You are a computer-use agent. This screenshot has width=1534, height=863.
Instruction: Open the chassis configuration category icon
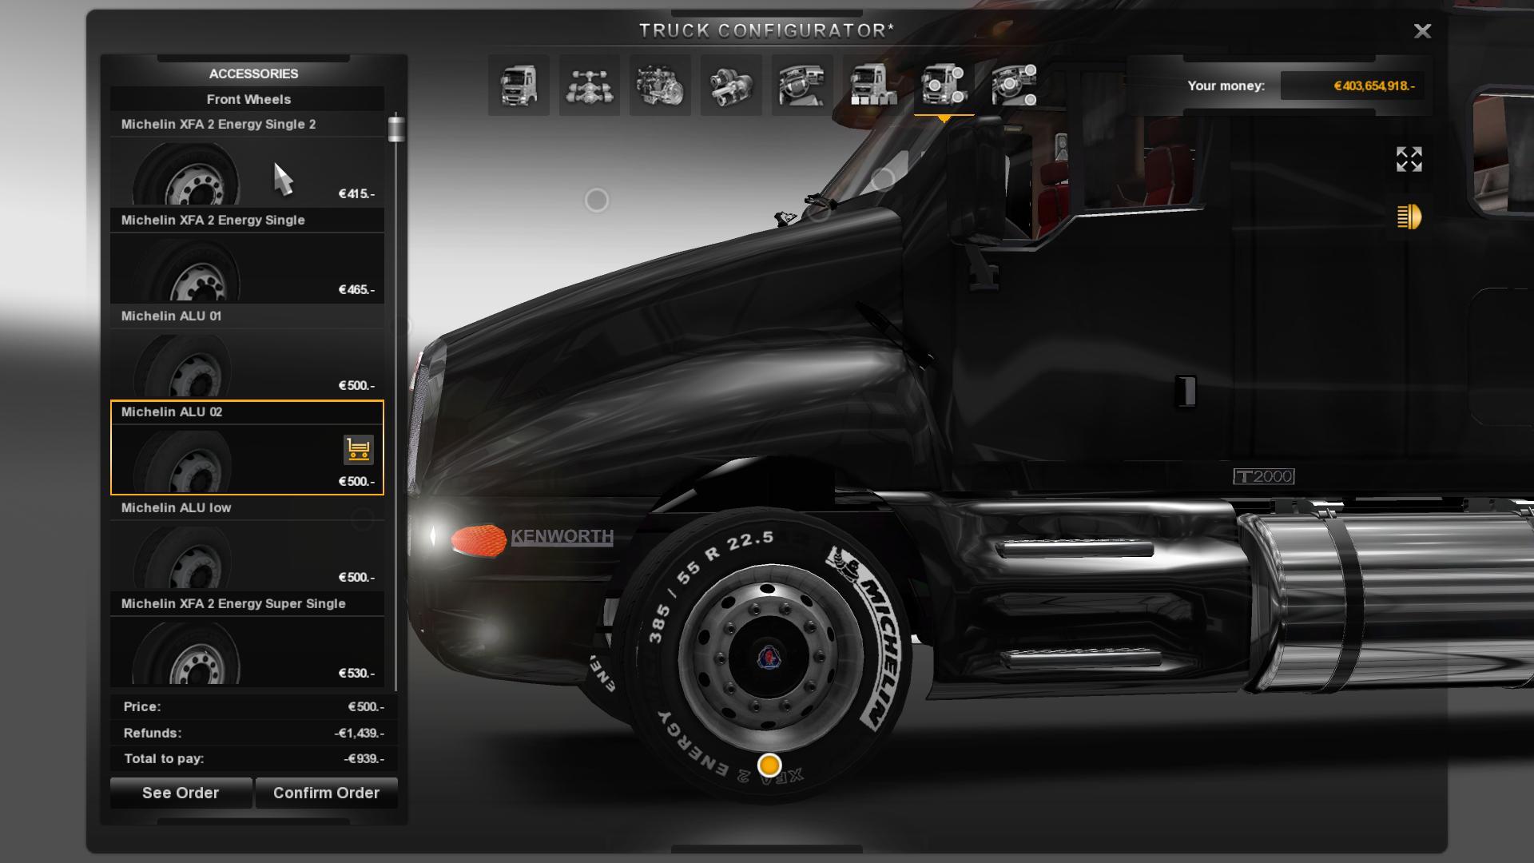click(590, 86)
